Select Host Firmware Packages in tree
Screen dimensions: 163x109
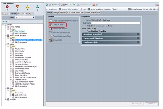tap(23, 58)
